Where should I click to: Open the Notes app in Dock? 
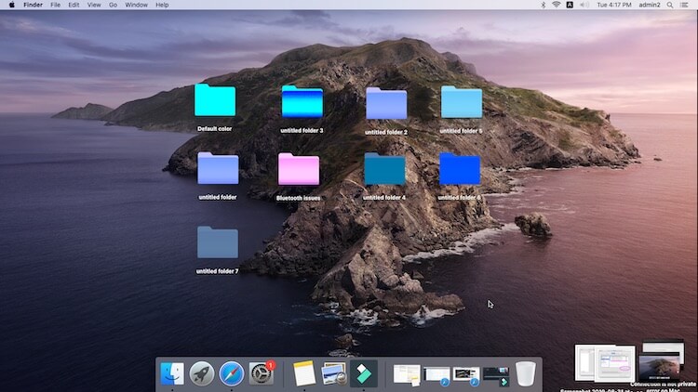pyautogui.click(x=304, y=373)
